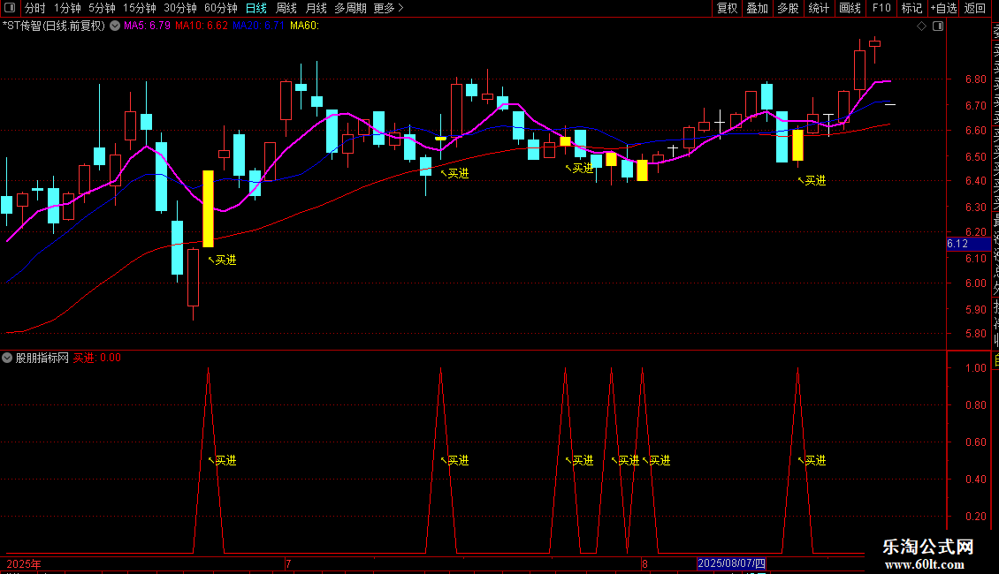Click the 5.80 price axis label
Image resolution: width=999 pixels, height=574 pixels.
click(x=975, y=334)
